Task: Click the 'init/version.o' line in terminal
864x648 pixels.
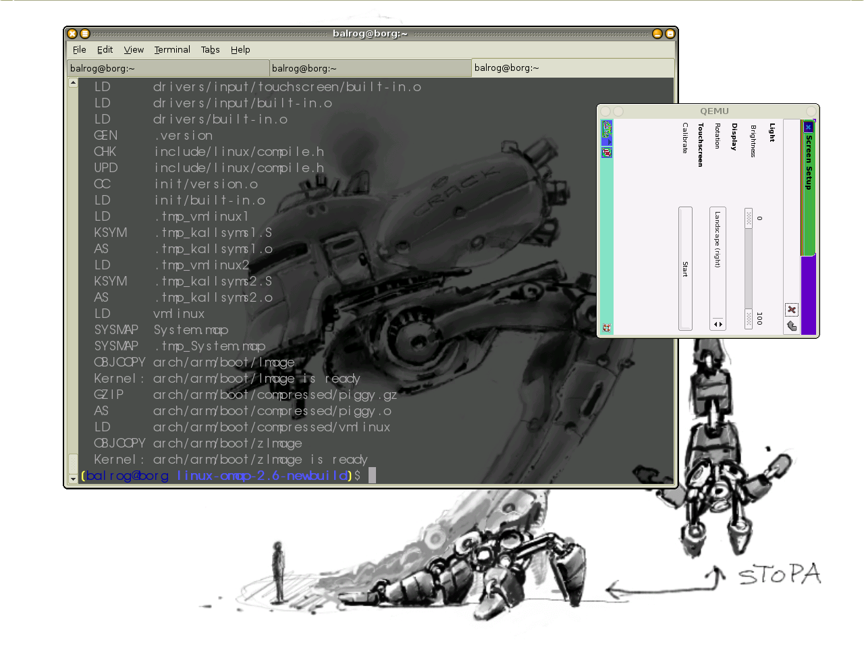Action: [206, 184]
